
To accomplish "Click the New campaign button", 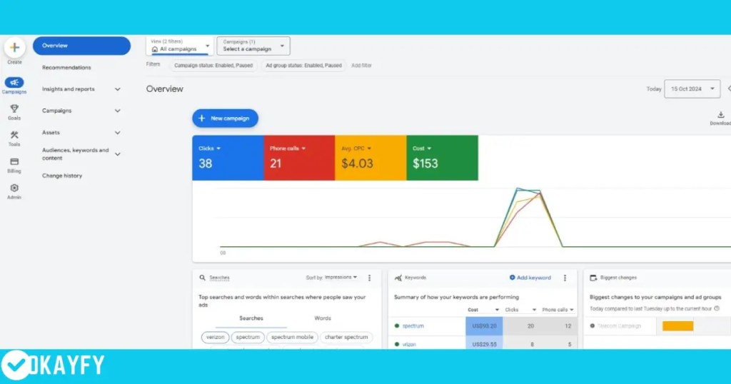I will (225, 118).
